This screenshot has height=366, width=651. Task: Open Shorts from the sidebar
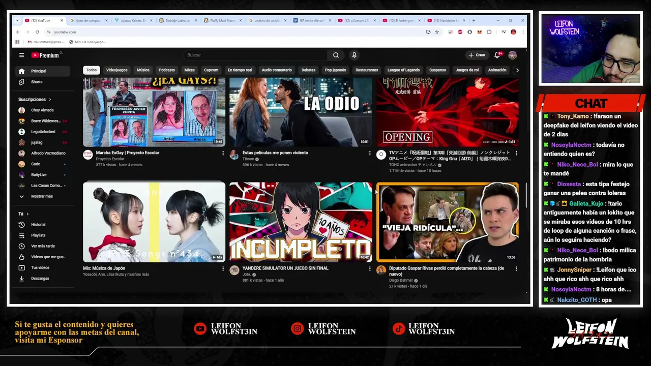coord(42,82)
